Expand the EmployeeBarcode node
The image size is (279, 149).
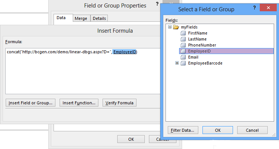pos(177,63)
